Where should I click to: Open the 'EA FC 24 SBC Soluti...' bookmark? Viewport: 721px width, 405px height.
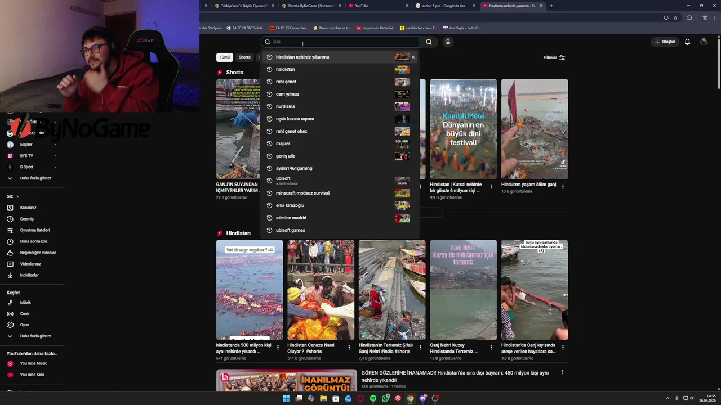click(245, 28)
